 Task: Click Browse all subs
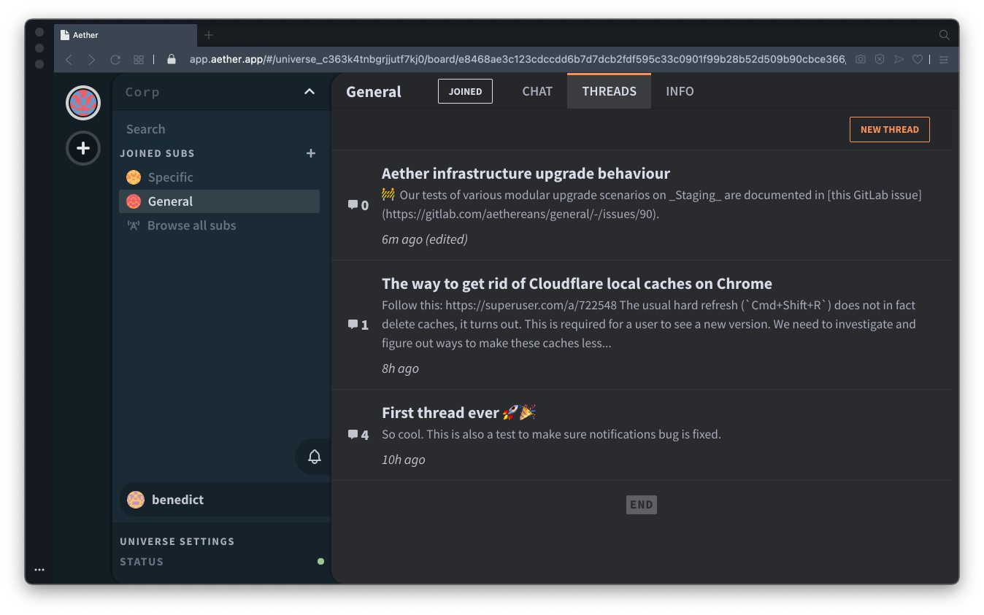[191, 225]
